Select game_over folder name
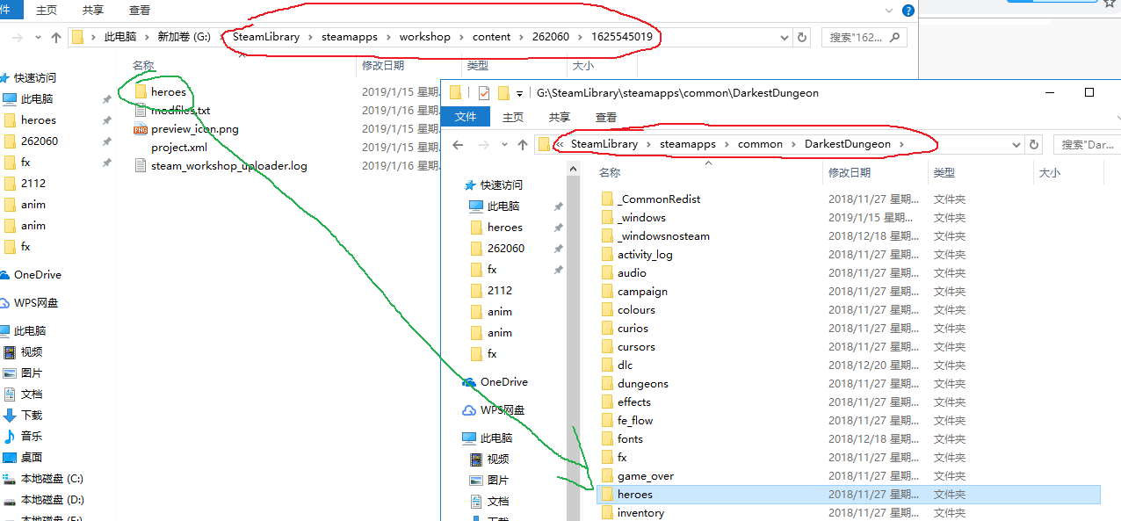 coord(646,476)
